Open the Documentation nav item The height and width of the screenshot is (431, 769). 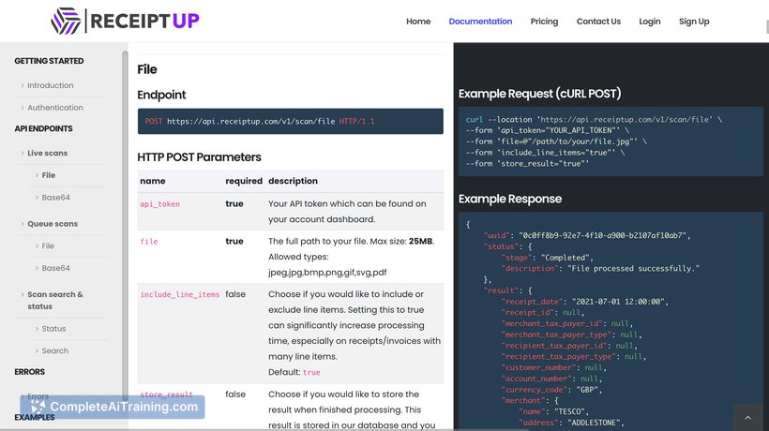480,22
